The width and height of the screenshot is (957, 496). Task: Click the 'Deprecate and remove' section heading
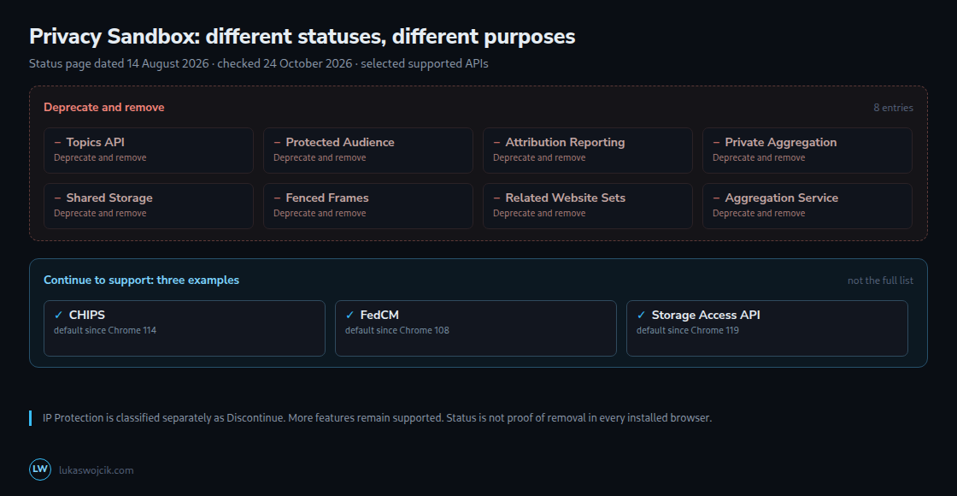tap(103, 108)
